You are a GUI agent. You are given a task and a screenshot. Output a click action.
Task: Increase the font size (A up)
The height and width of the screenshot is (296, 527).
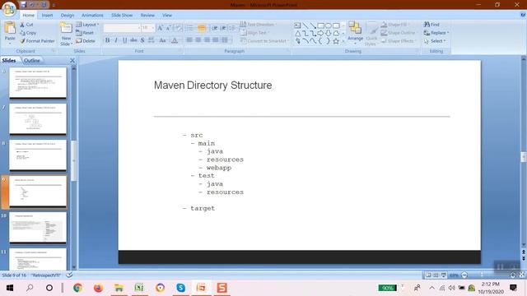pyautogui.click(x=161, y=28)
